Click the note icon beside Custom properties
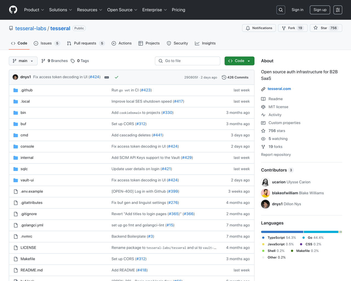 click(263, 123)
